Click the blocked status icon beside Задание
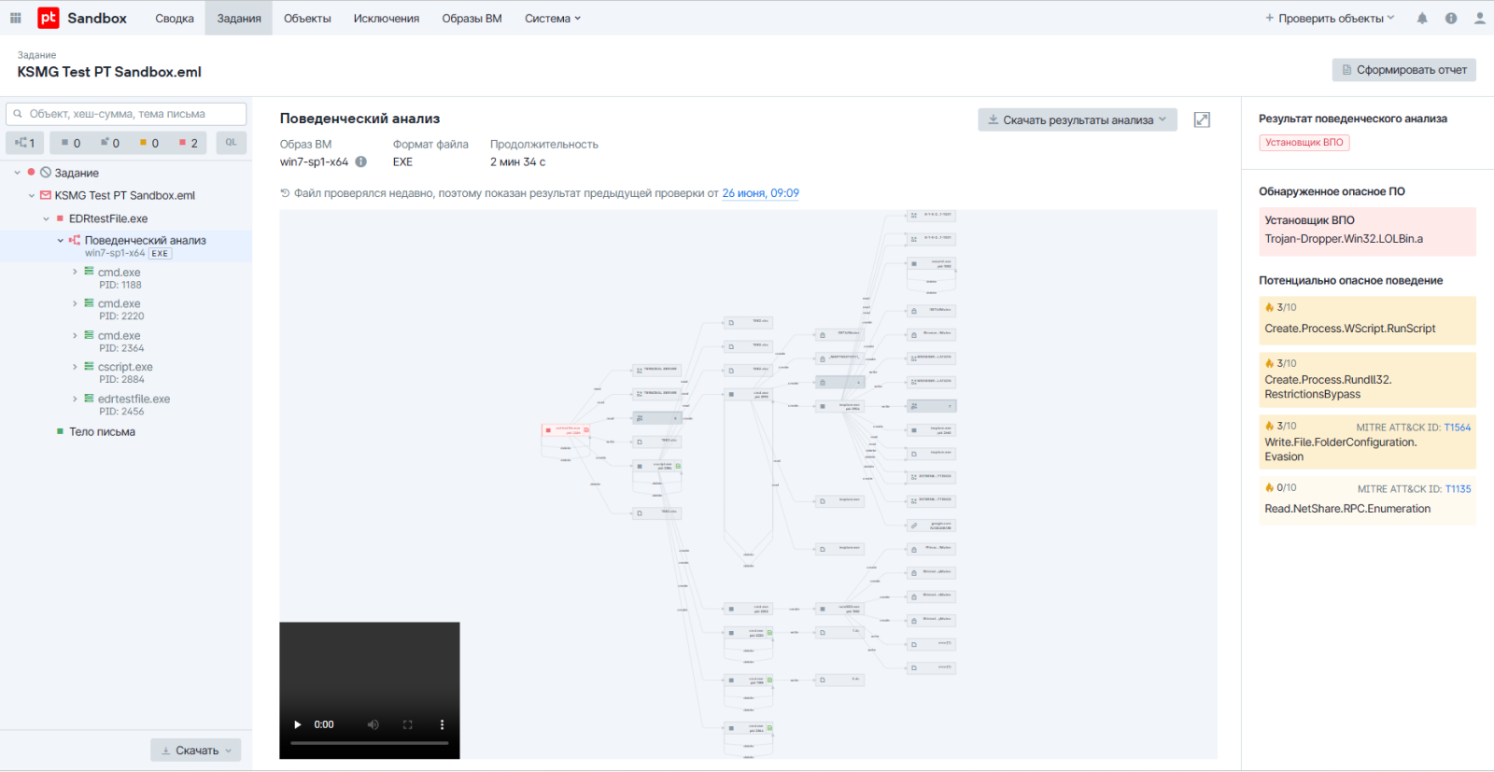1494x772 pixels. 45,173
